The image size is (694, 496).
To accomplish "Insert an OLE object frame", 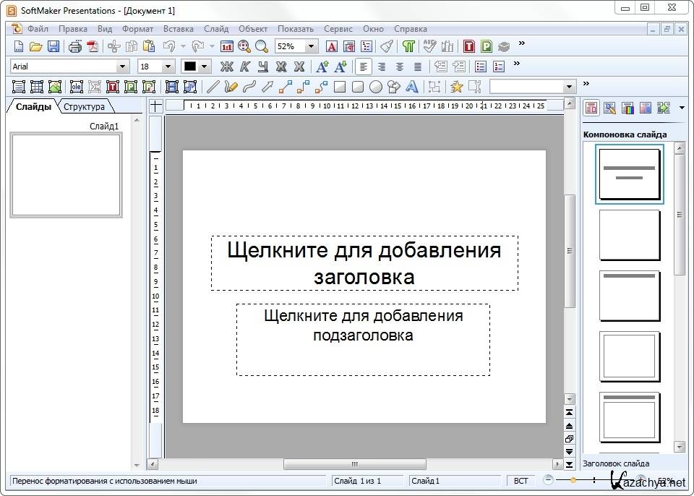I will tap(76, 87).
